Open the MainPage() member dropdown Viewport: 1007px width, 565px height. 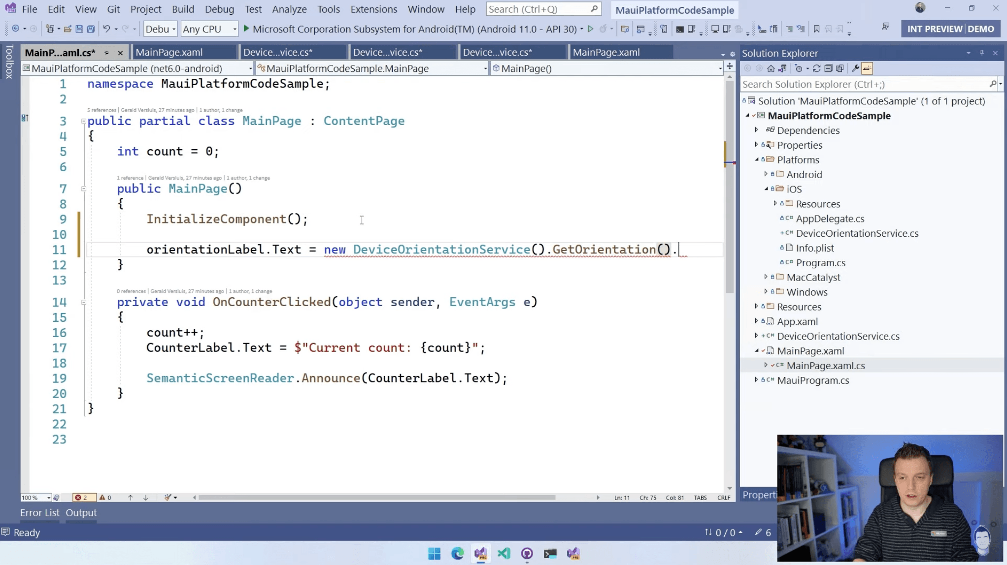click(x=607, y=68)
